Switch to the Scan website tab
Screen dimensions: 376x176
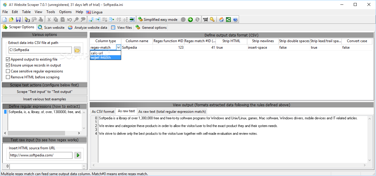tap(51, 27)
